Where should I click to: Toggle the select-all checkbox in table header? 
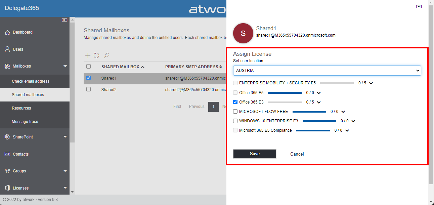pyautogui.click(x=89, y=67)
